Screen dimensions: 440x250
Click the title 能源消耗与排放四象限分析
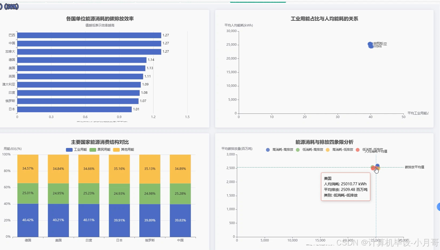tap(325, 142)
